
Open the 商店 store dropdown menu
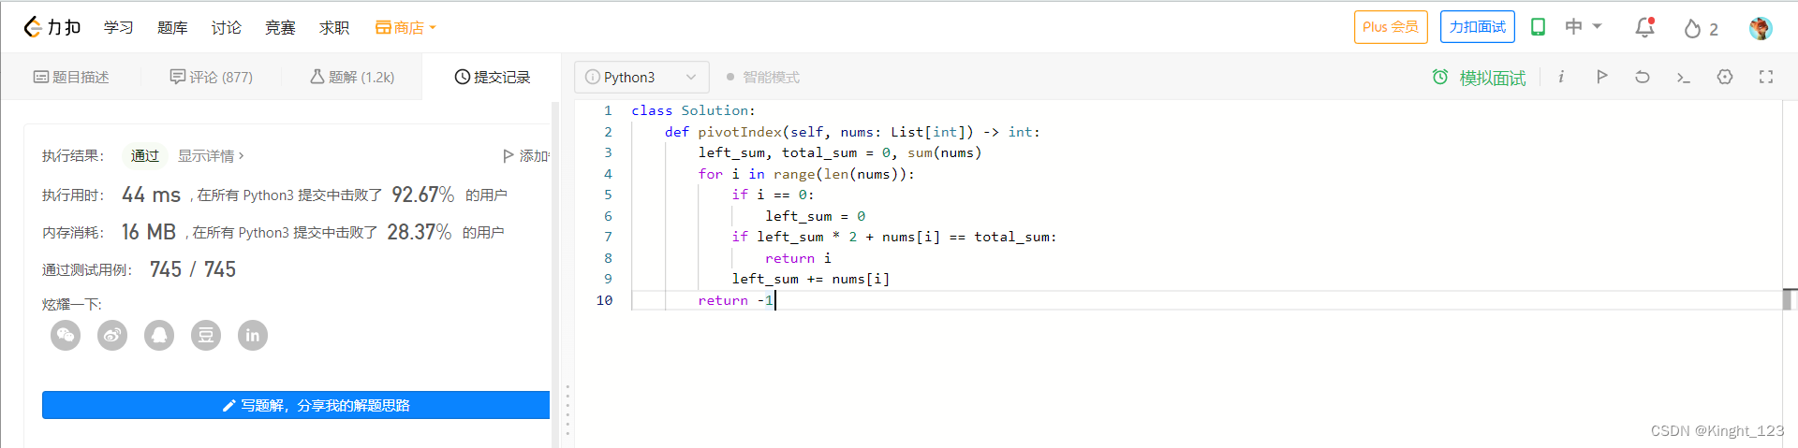[x=405, y=28]
